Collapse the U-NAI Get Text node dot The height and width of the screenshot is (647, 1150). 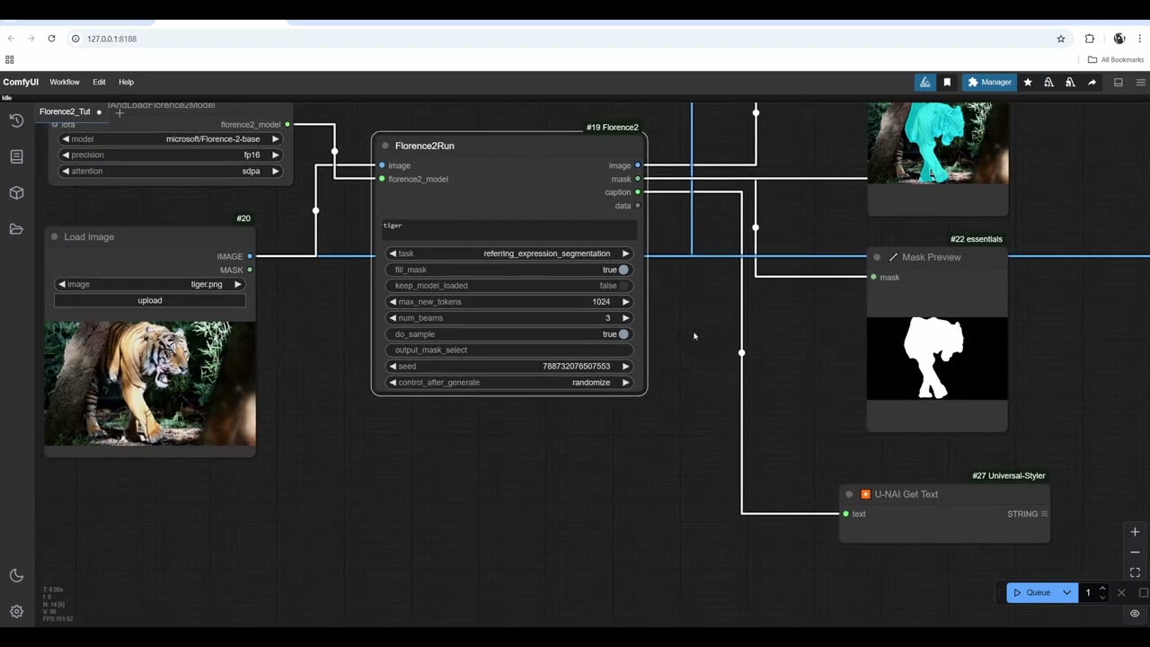pos(849,494)
